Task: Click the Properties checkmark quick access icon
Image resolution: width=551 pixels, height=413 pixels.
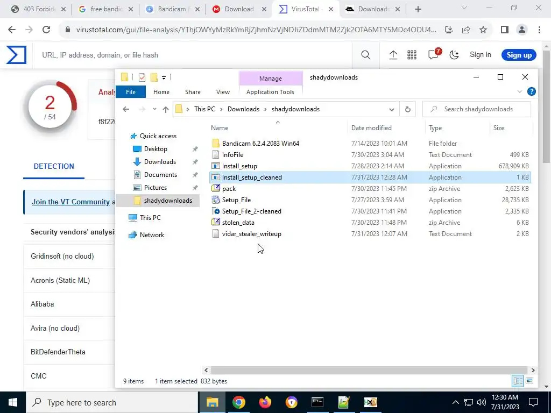Action: tap(142, 77)
